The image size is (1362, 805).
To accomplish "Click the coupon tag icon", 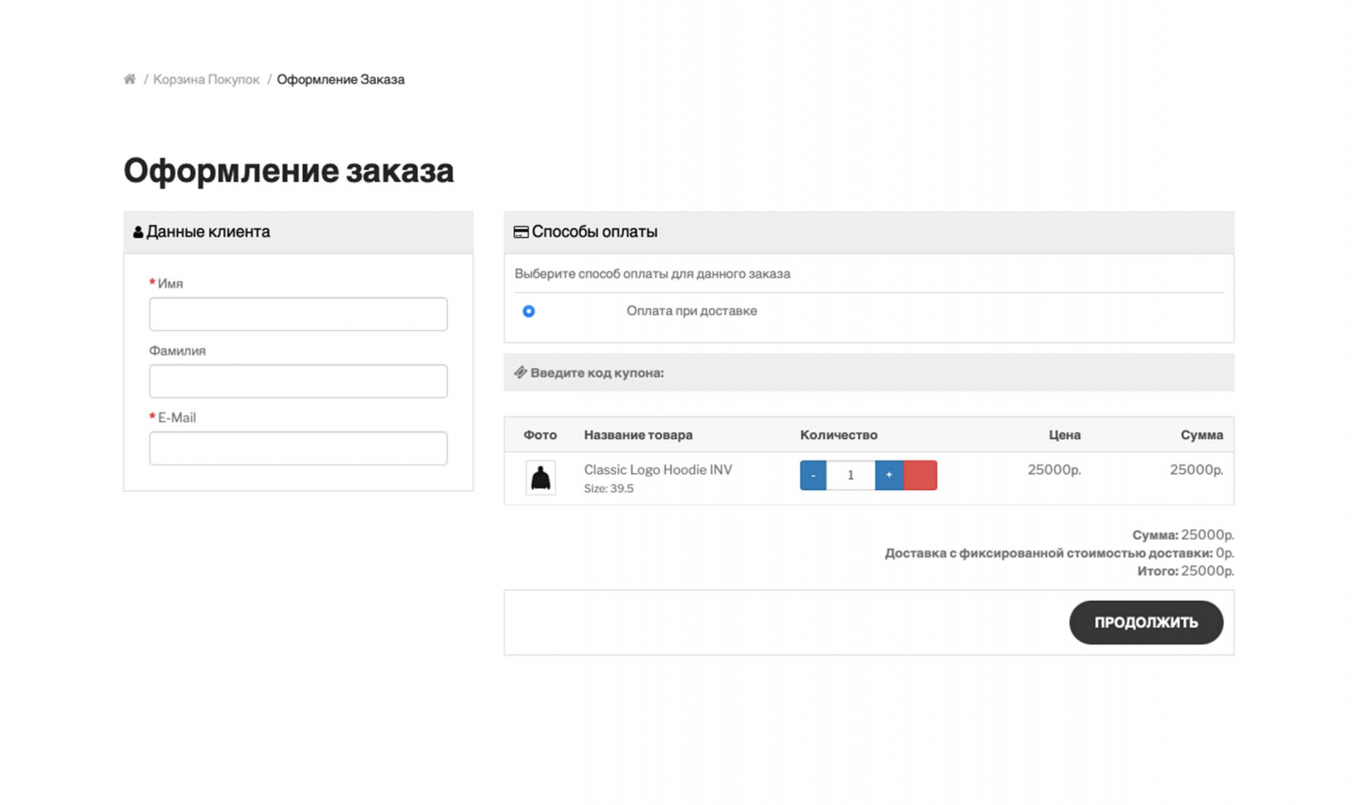I will pos(520,372).
